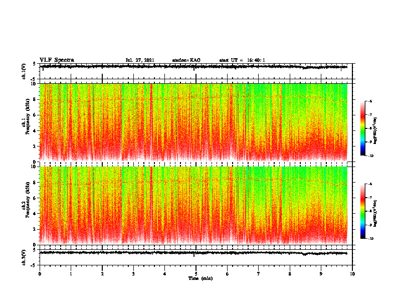Click the "ch.1(V)" axis label at top

[x=24, y=71]
